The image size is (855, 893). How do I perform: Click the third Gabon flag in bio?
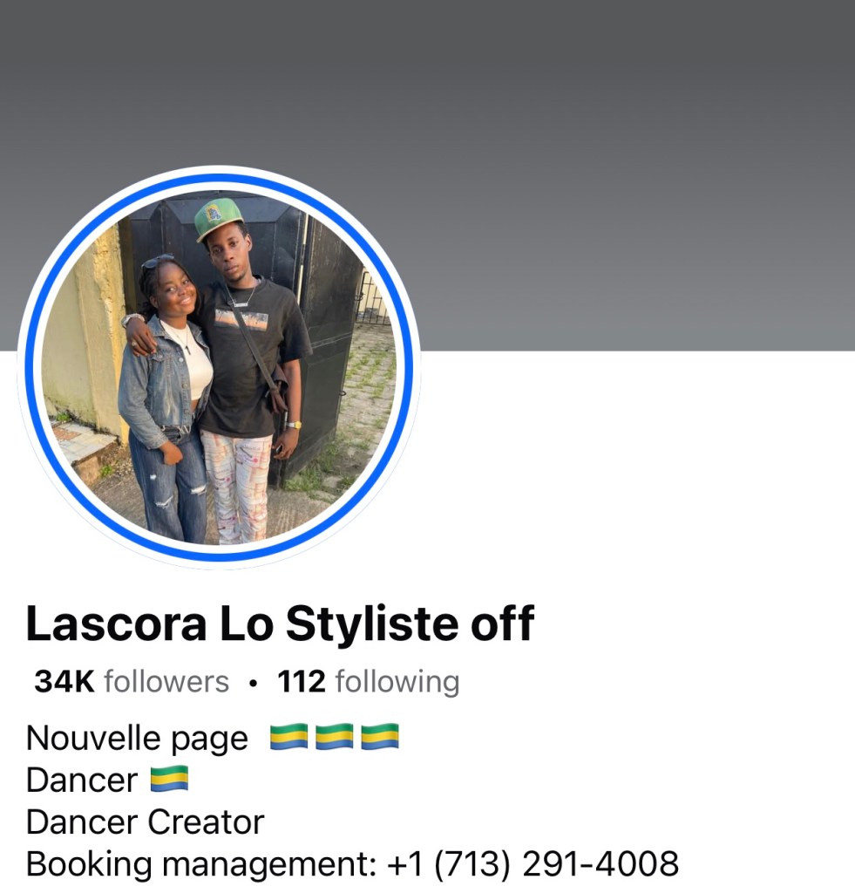point(380,737)
